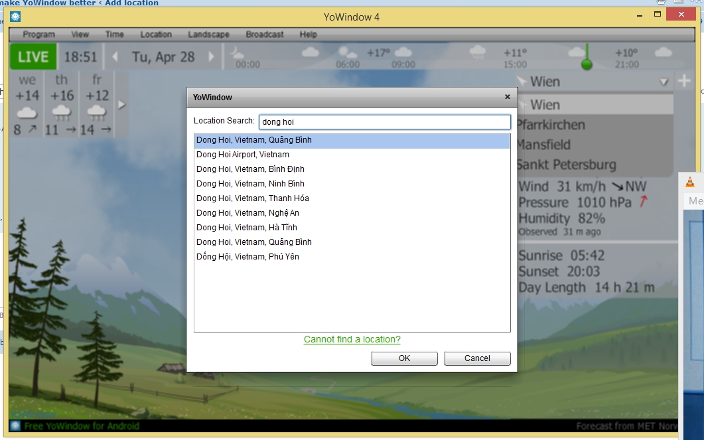The image size is (704, 440).
Task: Click the Cannot find a location? link
Action: tap(352, 339)
